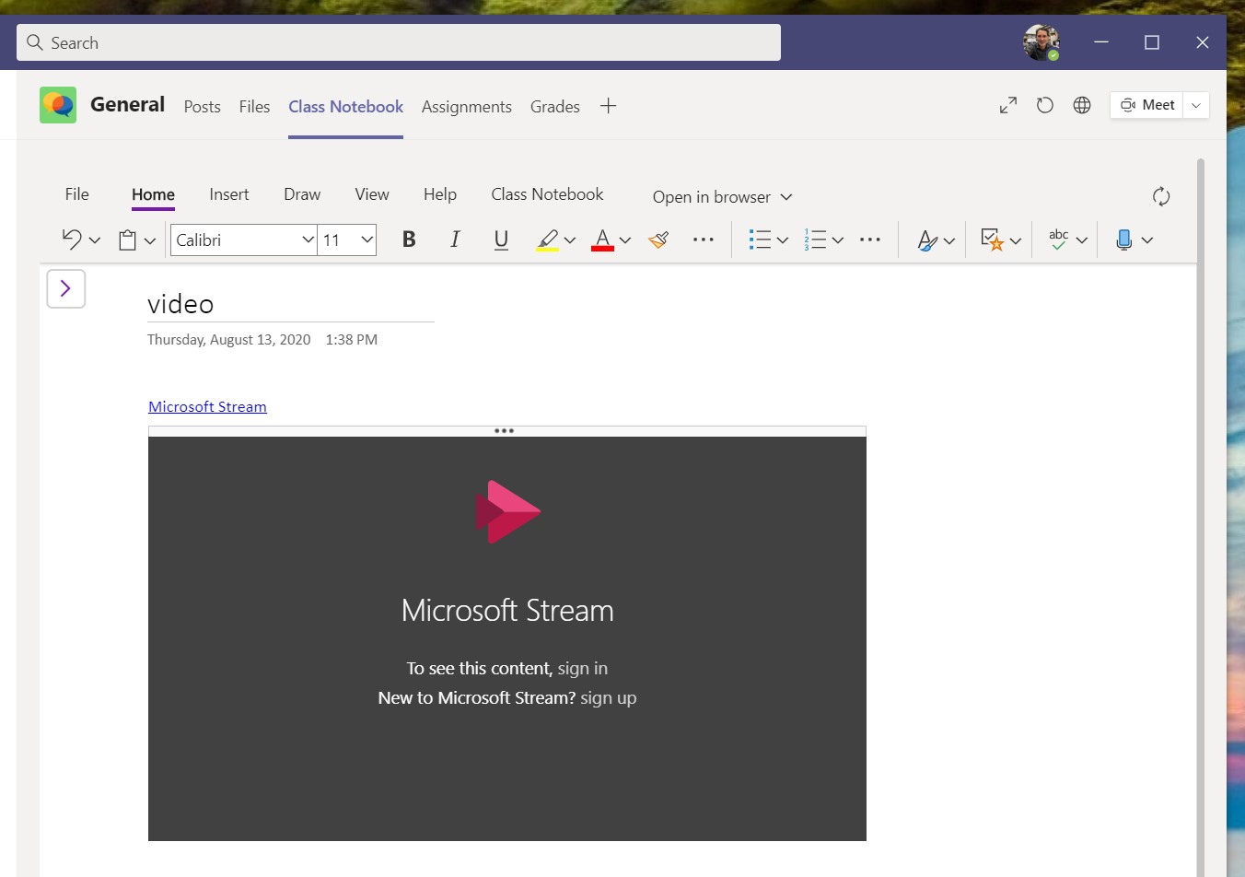Toggle Italic formatting

(x=455, y=240)
